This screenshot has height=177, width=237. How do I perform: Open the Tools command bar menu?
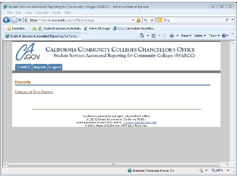(214, 36)
